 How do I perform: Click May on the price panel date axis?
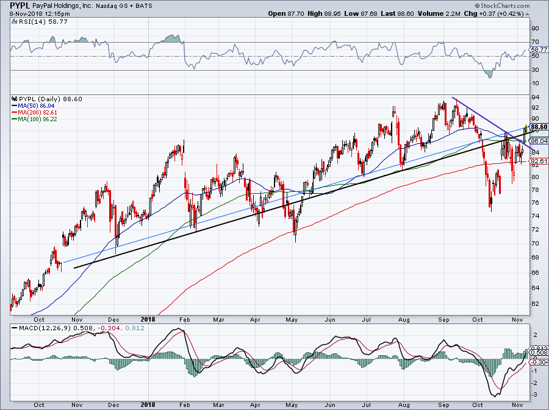point(292,319)
